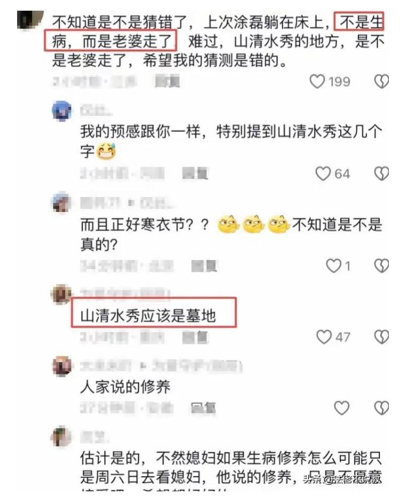Reply to the top comment about 涂磊
Screen dimensions: 406x503
pos(167,81)
